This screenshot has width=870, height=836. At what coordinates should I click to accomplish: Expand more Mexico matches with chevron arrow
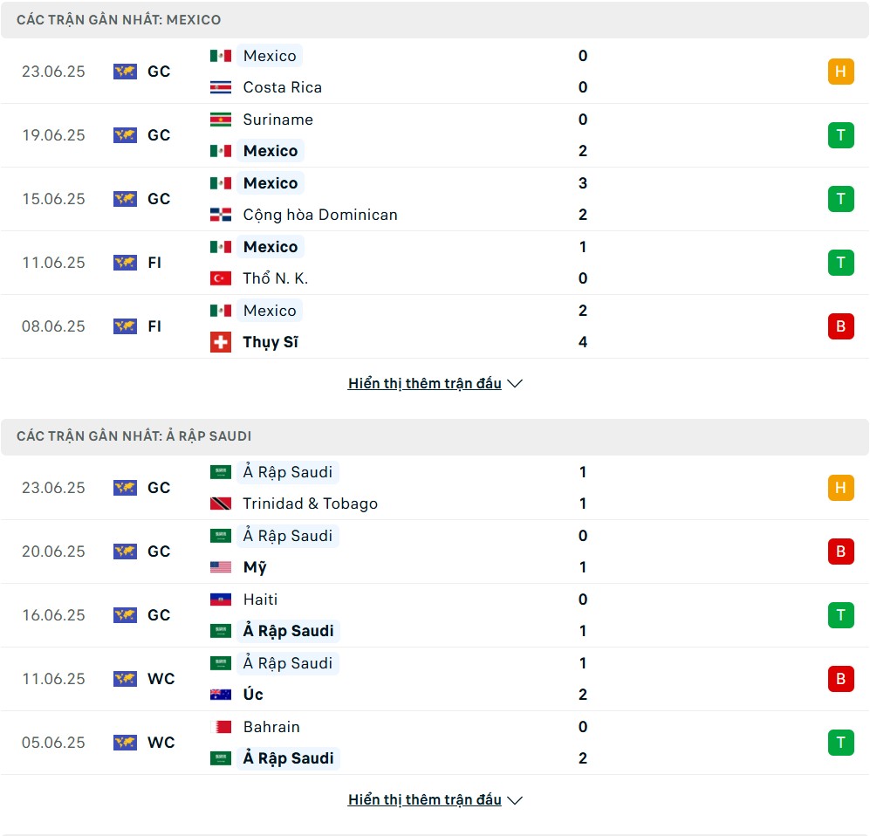(x=515, y=383)
